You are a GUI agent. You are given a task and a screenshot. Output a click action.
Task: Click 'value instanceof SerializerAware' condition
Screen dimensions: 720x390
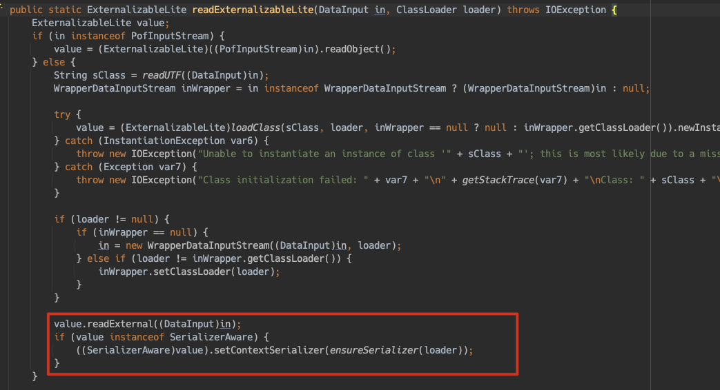(164, 338)
